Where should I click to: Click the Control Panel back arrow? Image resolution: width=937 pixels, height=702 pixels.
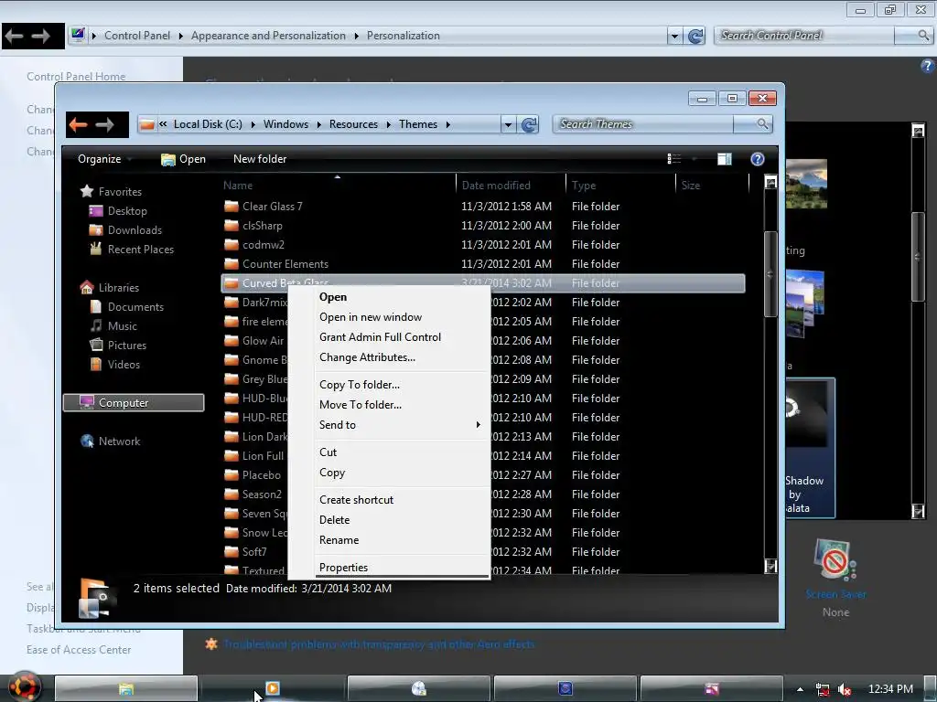pyautogui.click(x=15, y=37)
